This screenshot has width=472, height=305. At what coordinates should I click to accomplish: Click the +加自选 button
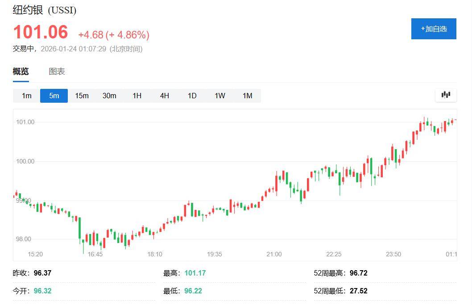(433, 29)
